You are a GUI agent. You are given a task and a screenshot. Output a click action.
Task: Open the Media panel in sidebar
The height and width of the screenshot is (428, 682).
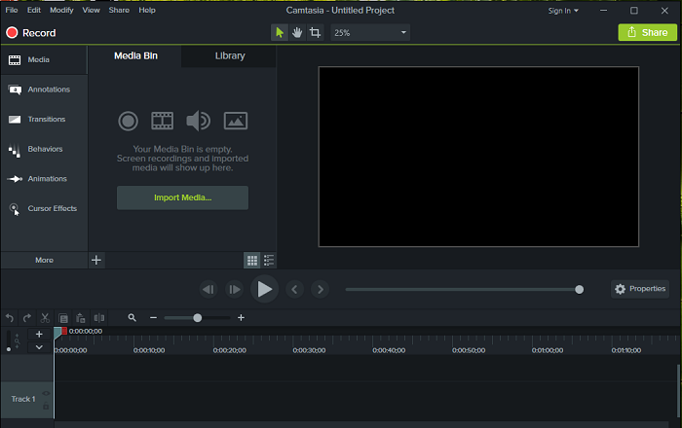pos(44,60)
